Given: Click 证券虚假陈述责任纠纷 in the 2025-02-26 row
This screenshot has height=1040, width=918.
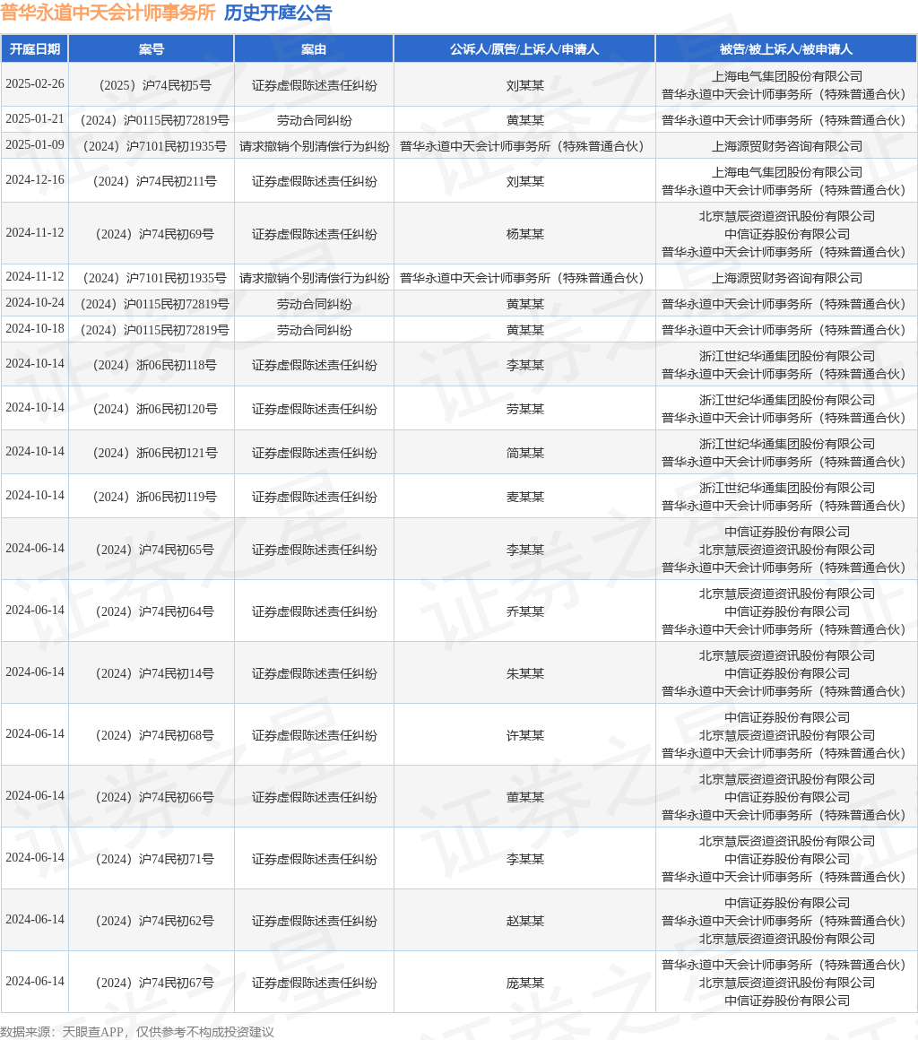Looking at the screenshot, I should (314, 85).
